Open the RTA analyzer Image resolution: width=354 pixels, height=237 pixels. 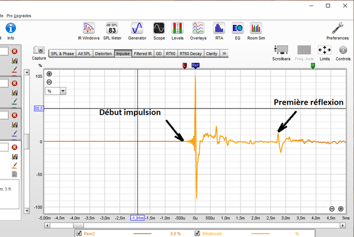tap(219, 31)
